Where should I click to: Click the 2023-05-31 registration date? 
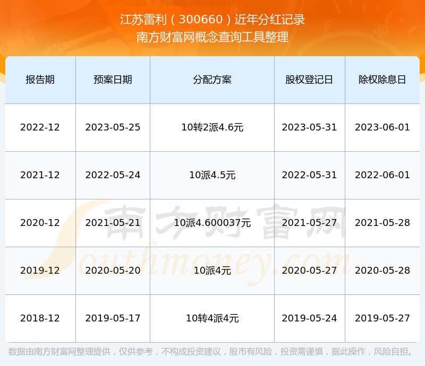click(x=309, y=127)
